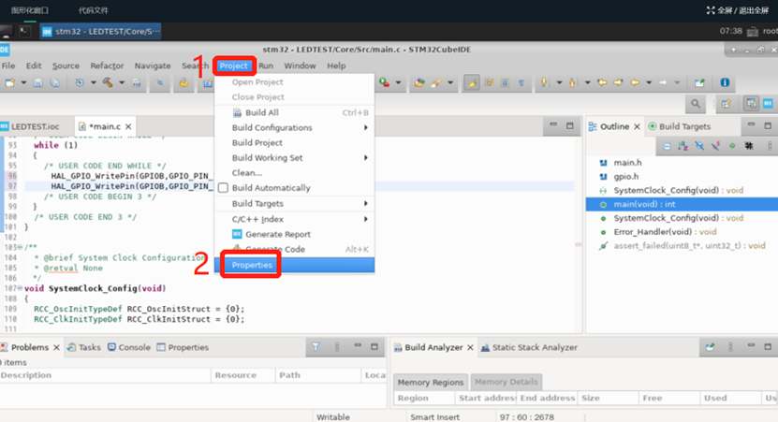Open dropdown beside external tools run icon
The image size is (778, 422).
tap(398, 83)
